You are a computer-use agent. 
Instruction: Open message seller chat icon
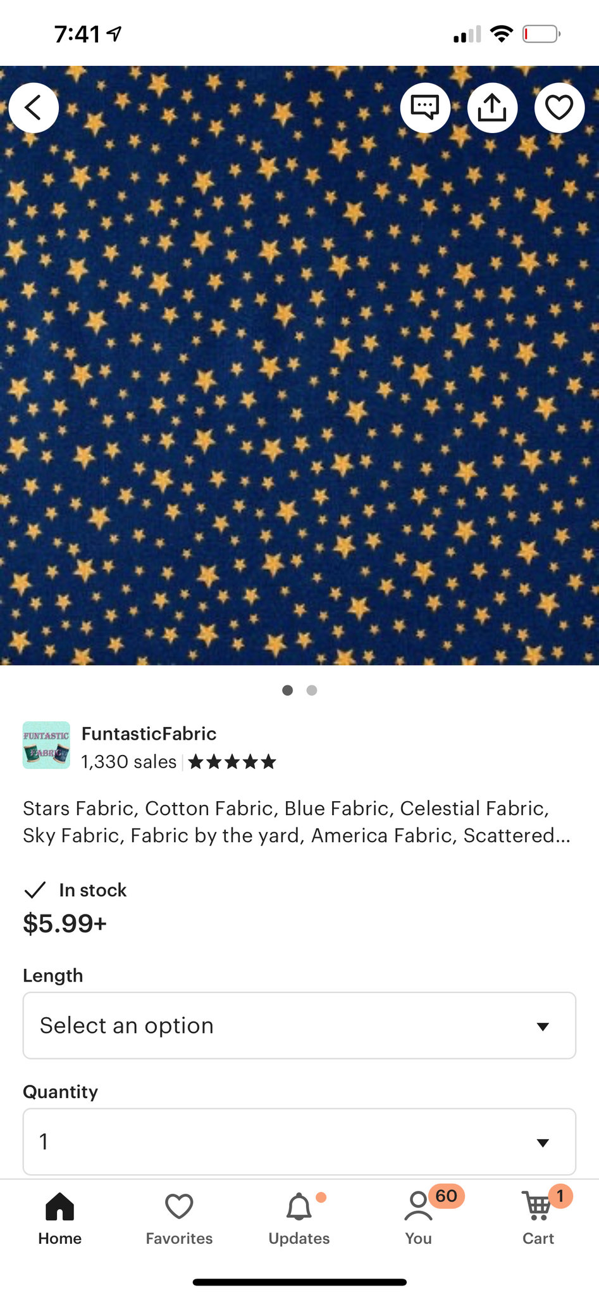(425, 108)
